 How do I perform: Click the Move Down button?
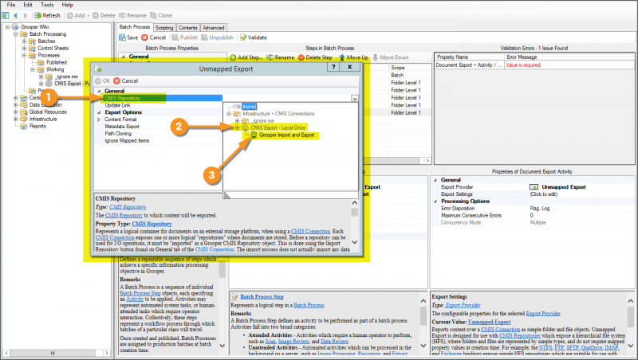point(390,57)
